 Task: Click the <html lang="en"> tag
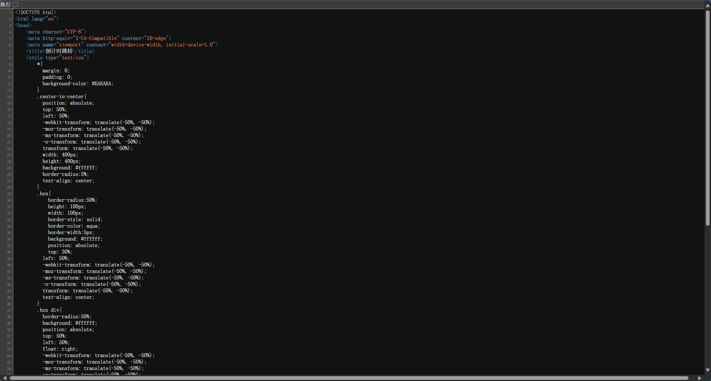(37, 19)
